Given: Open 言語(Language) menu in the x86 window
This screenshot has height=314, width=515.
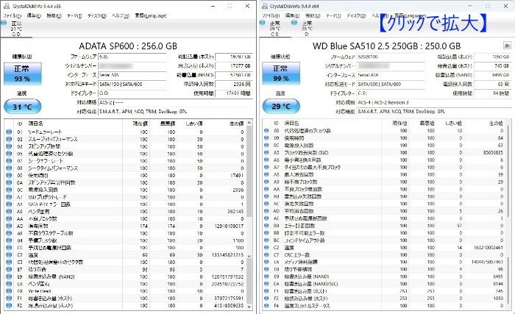Looking at the screenshot, I should coord(151,15).
